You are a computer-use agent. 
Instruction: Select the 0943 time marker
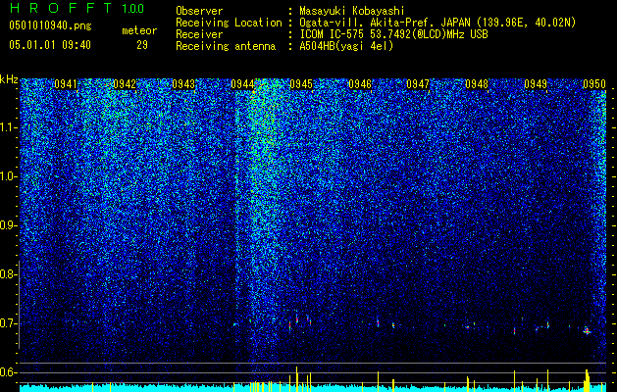(183, 84)
